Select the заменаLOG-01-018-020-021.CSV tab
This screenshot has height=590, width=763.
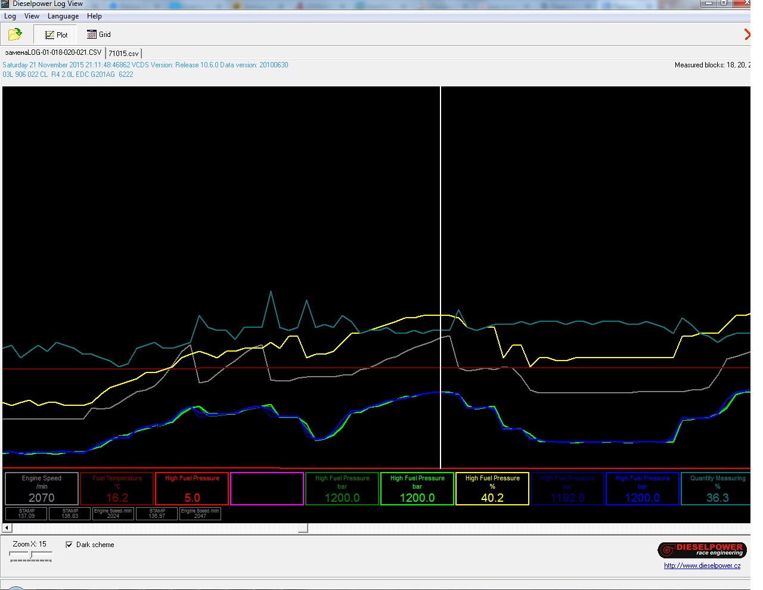(x=53, y=52)
